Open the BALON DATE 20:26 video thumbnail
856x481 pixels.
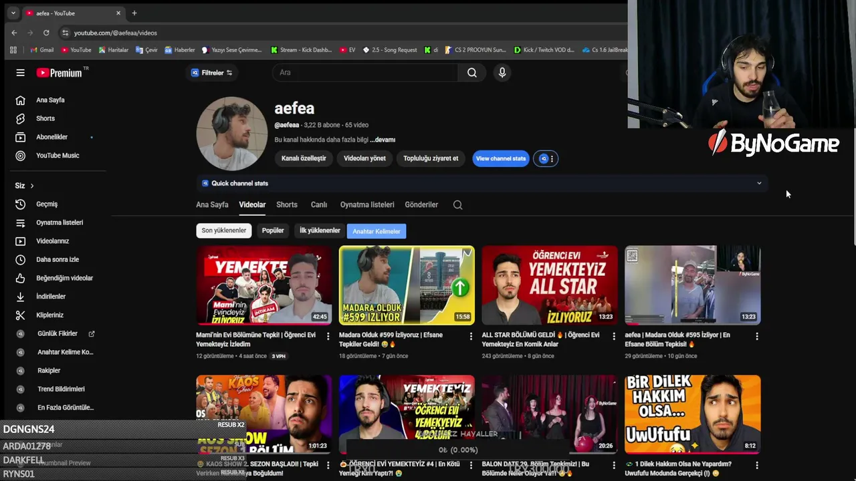click(550, 414)
